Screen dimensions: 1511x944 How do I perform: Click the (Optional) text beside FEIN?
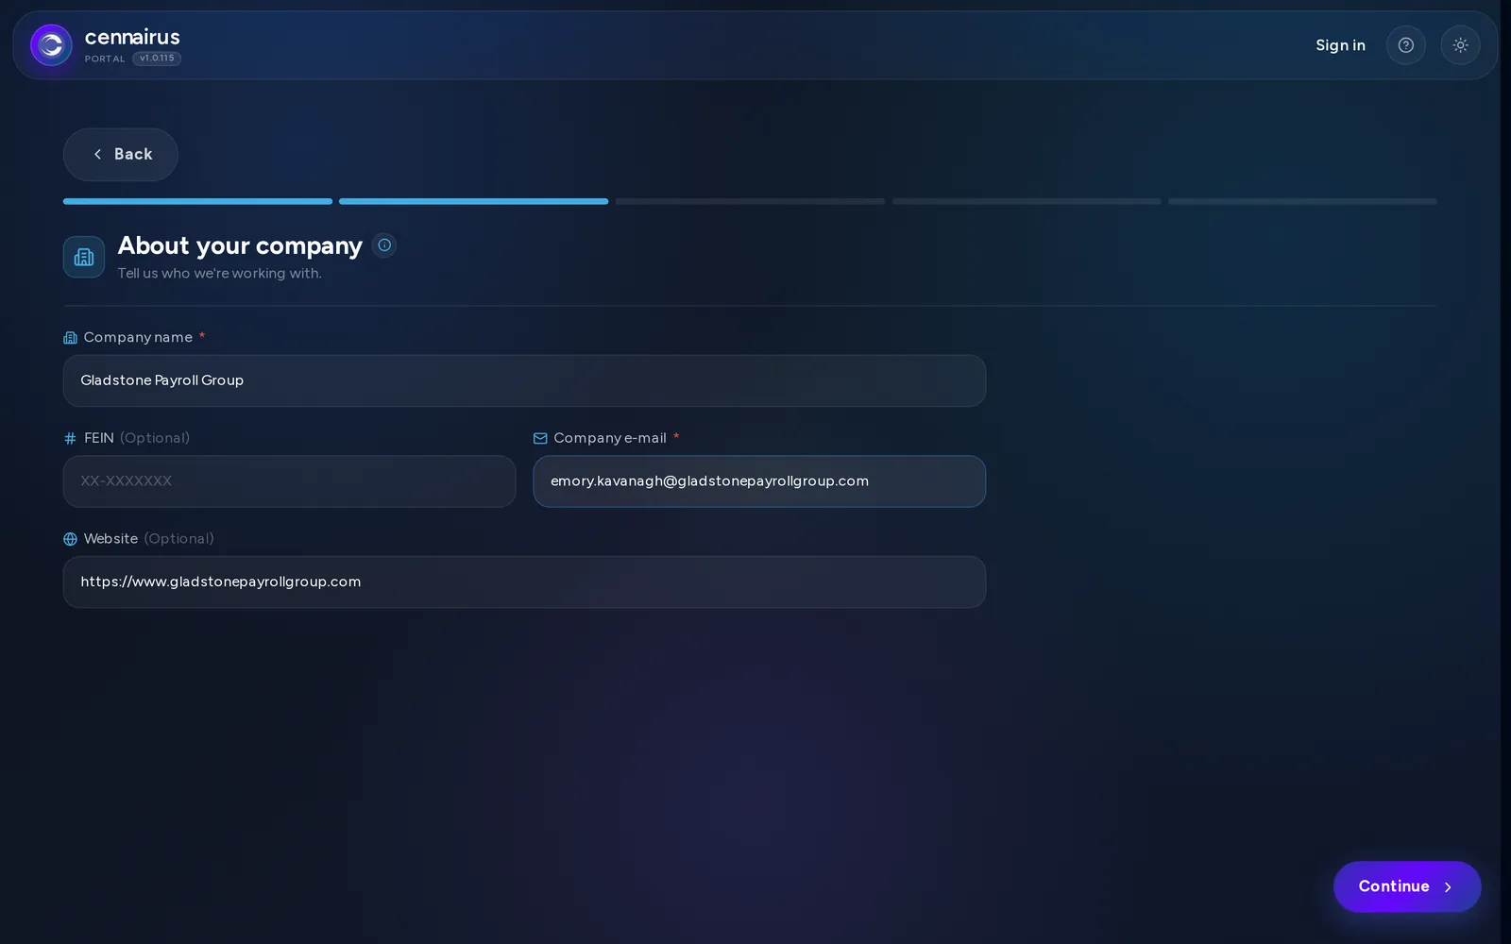pos(155,438)
